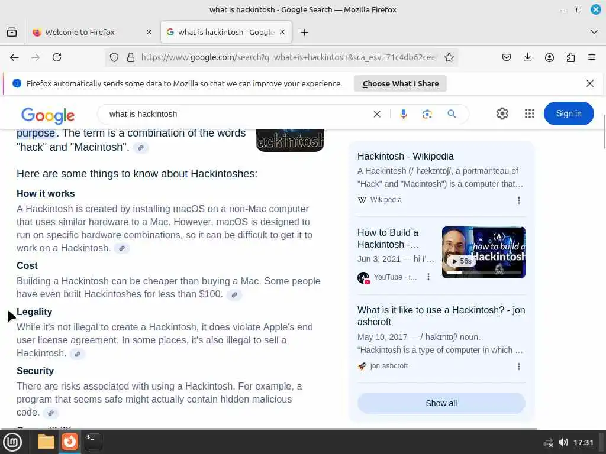Click the Legality heading
The width and height of the screenshot is (606, 454).
34,312
